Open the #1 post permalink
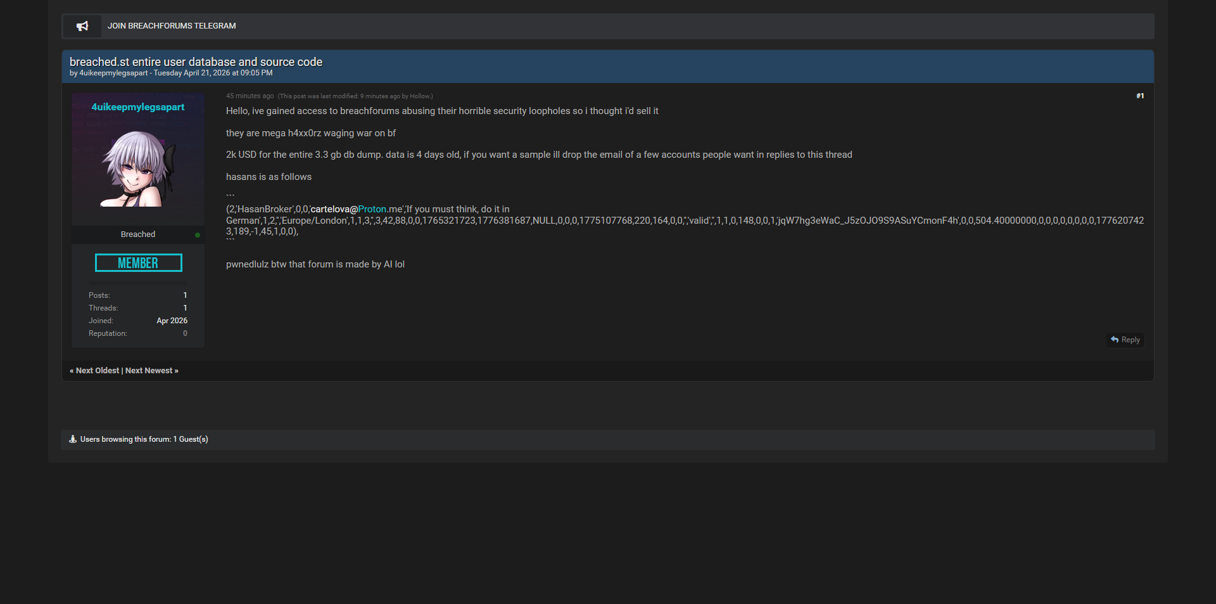 1139,96
